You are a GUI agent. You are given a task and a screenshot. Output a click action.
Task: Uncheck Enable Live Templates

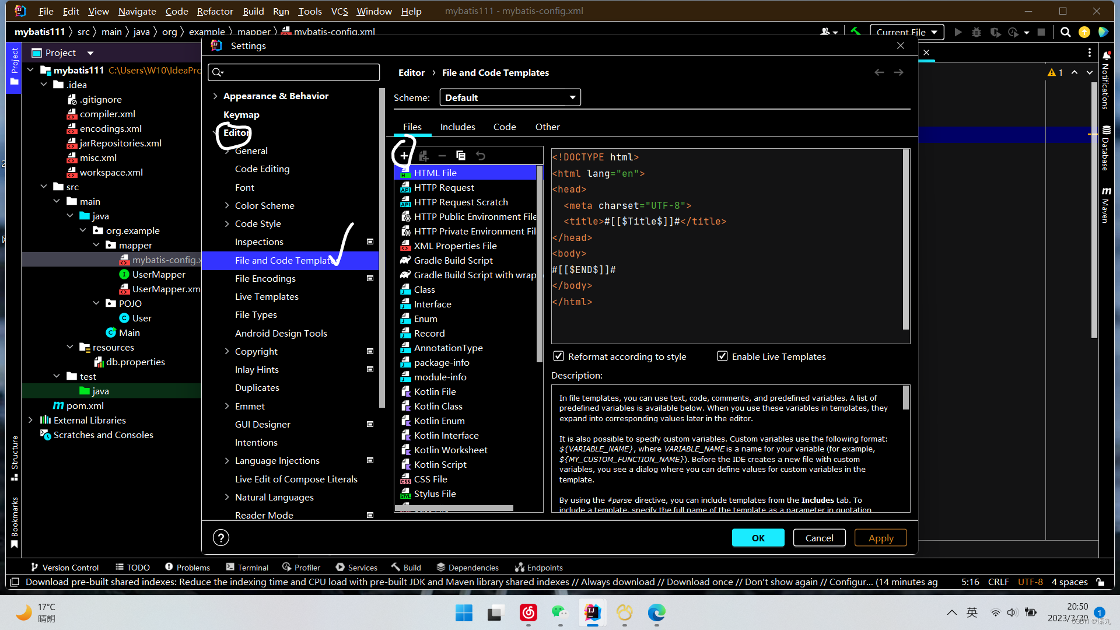click(722, 356)
